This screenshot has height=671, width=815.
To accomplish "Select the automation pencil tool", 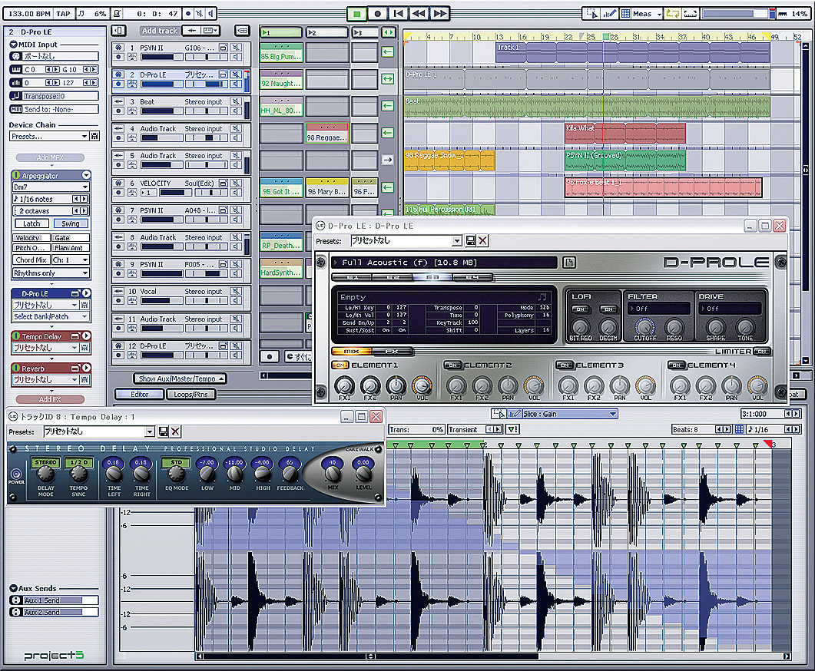I will point(609,14).
